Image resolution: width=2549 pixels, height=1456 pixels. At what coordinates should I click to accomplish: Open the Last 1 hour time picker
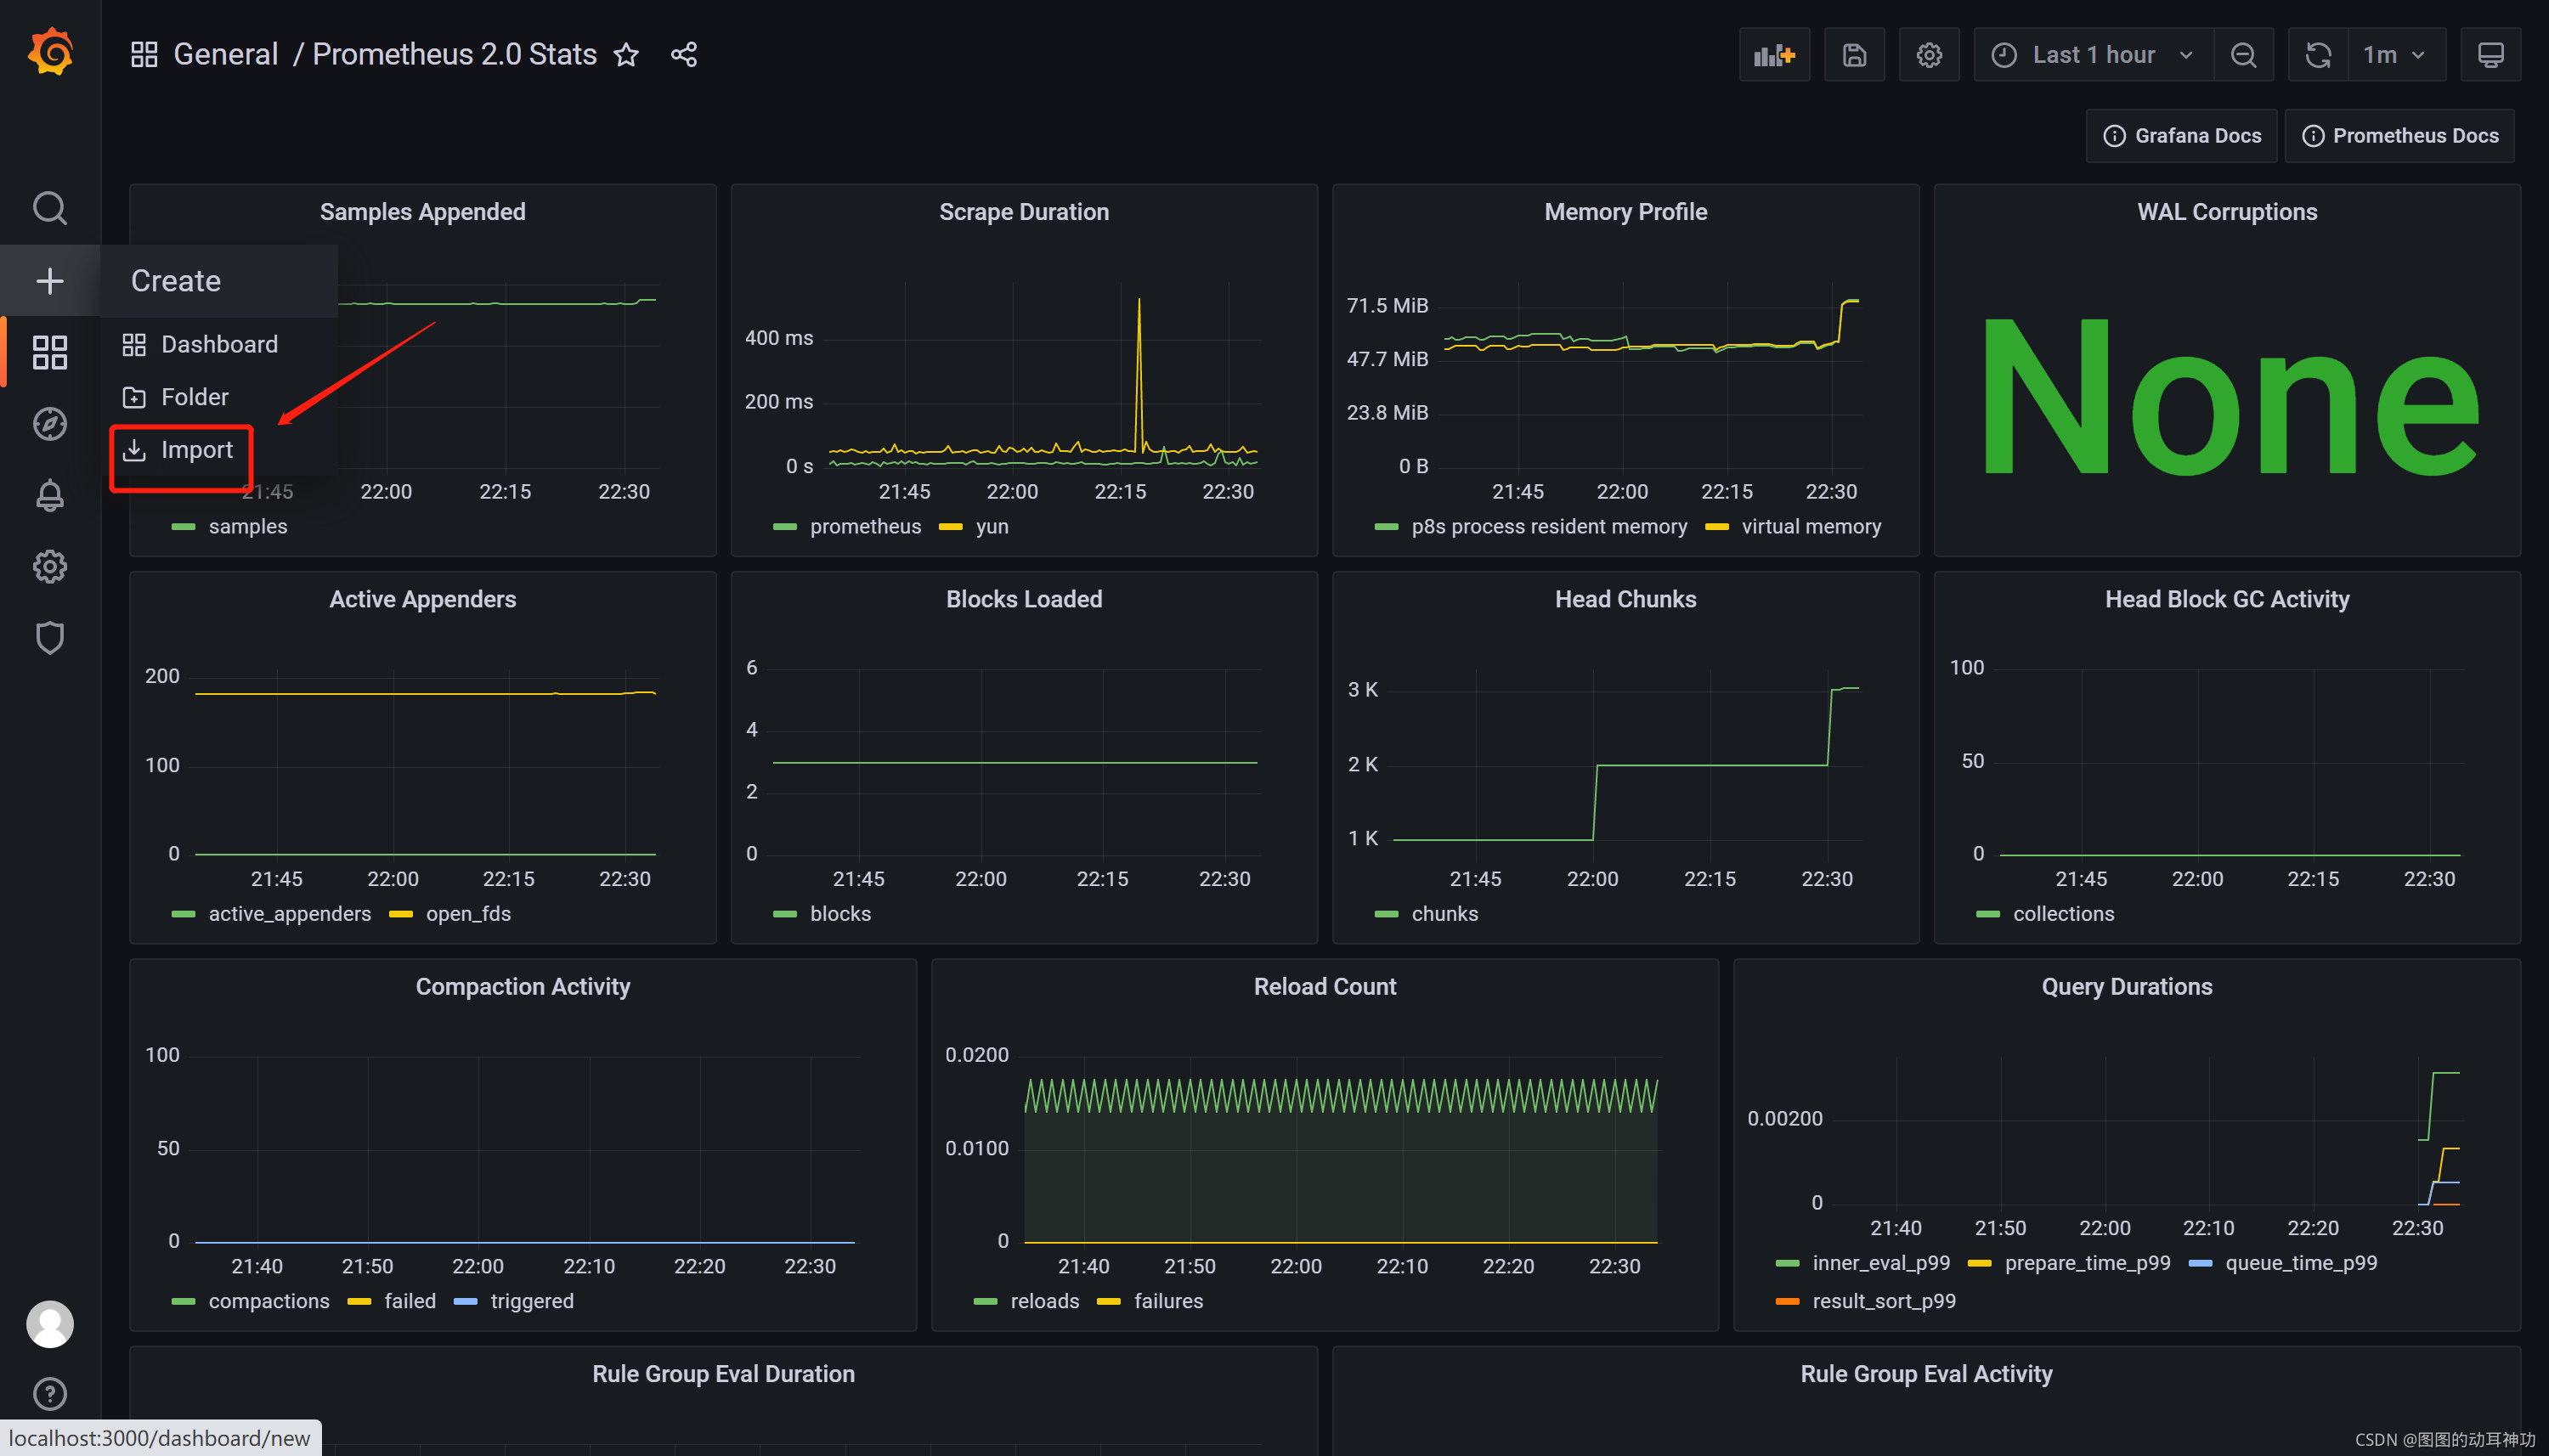click(x=2092, y=55)
